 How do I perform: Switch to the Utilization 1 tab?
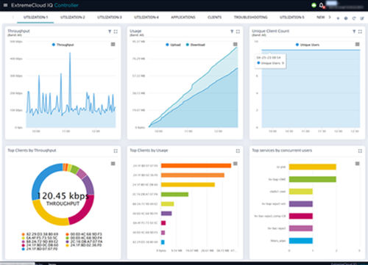point(35,17)
